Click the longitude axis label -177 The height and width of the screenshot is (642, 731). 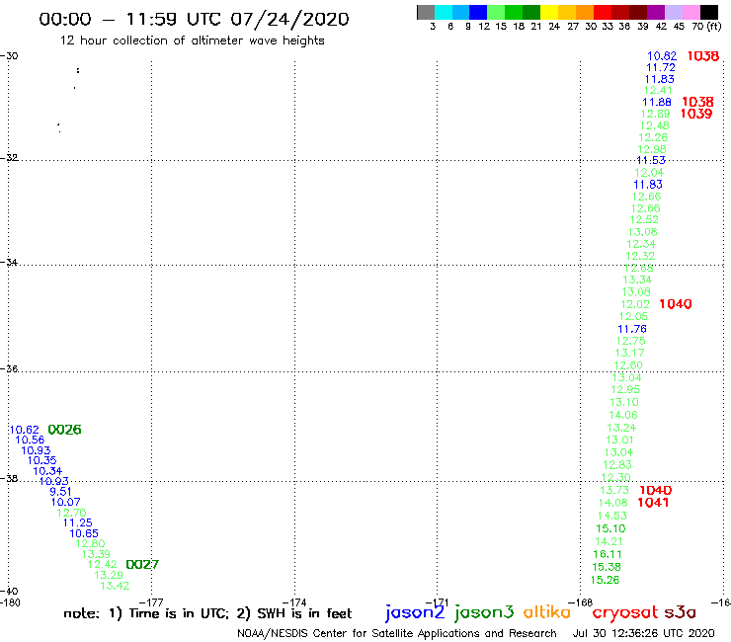click(x=152, y=602)
